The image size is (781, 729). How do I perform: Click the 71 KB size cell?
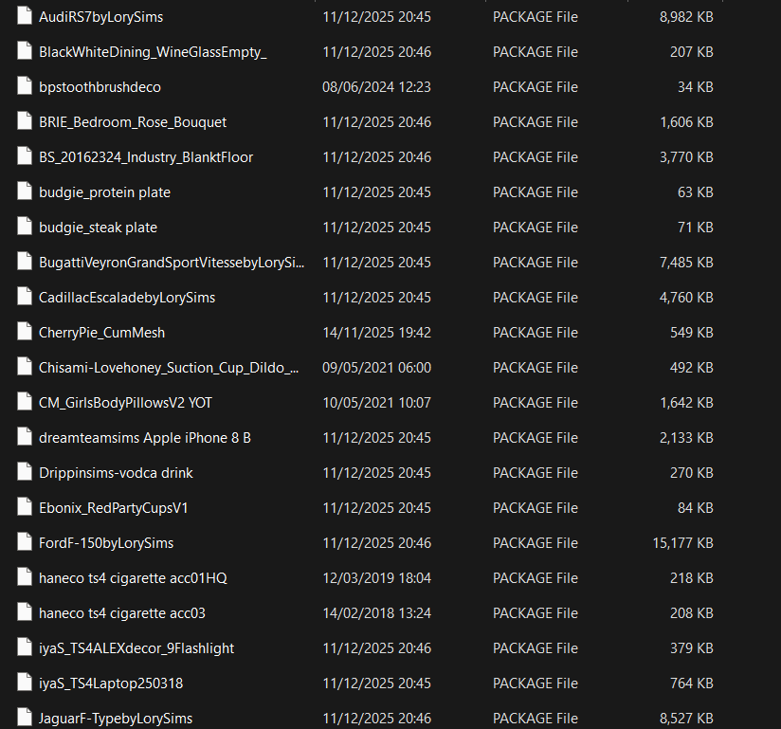[x=696, y=228]
